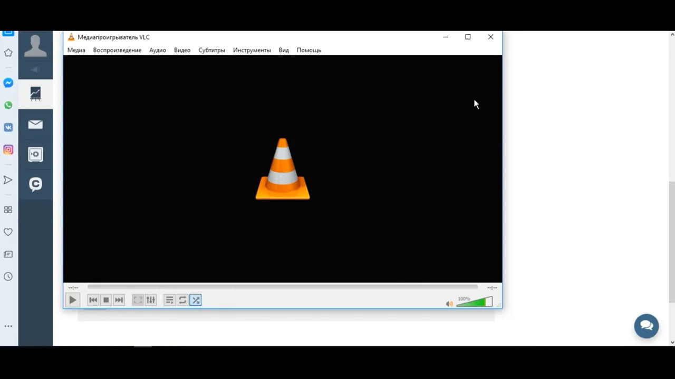The width and height of the screenshot is (675, 379).
Task: Open extended settings equalizer panel
Action: click(x=151, y=300)
